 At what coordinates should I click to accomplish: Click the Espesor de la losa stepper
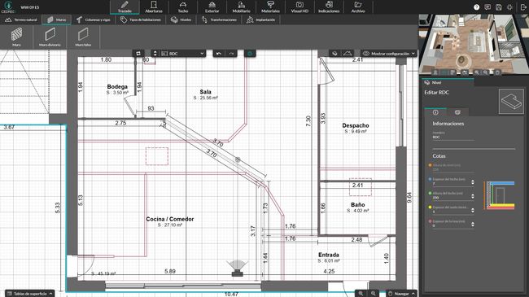pos(472,224)
